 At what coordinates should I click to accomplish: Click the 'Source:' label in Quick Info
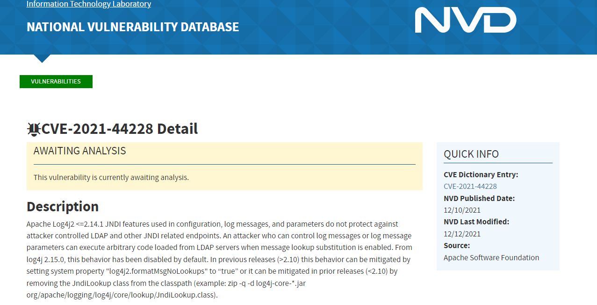click(x=457, y=245)
